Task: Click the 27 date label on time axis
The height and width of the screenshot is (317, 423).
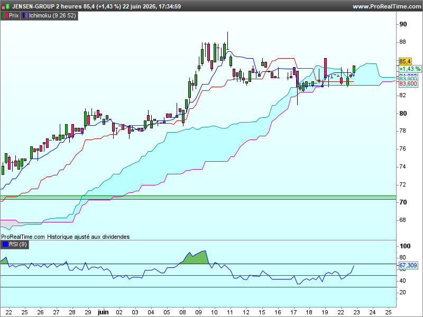Action: click(x=56, y=313)
